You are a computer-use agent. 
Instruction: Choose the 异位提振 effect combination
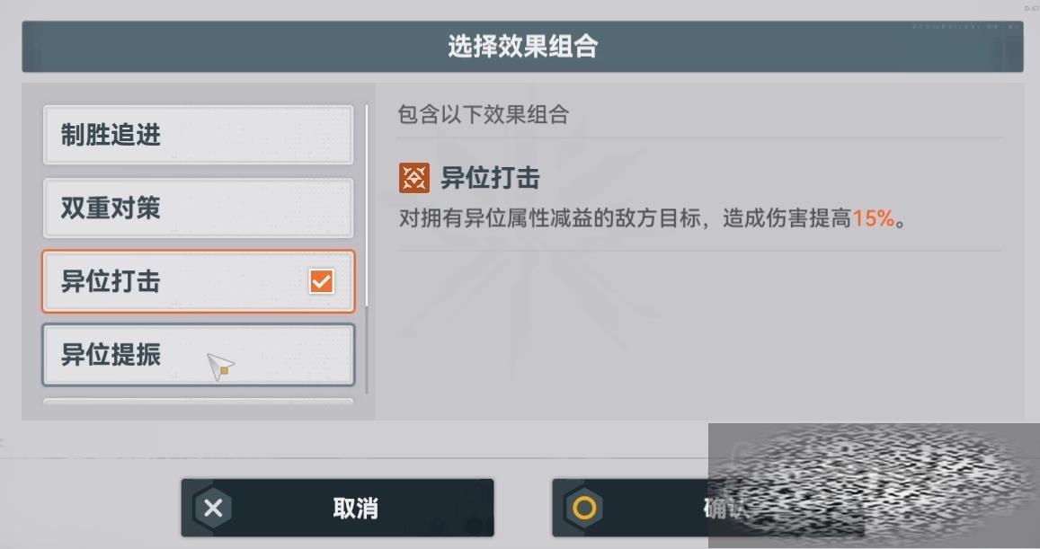pos(199,355)
